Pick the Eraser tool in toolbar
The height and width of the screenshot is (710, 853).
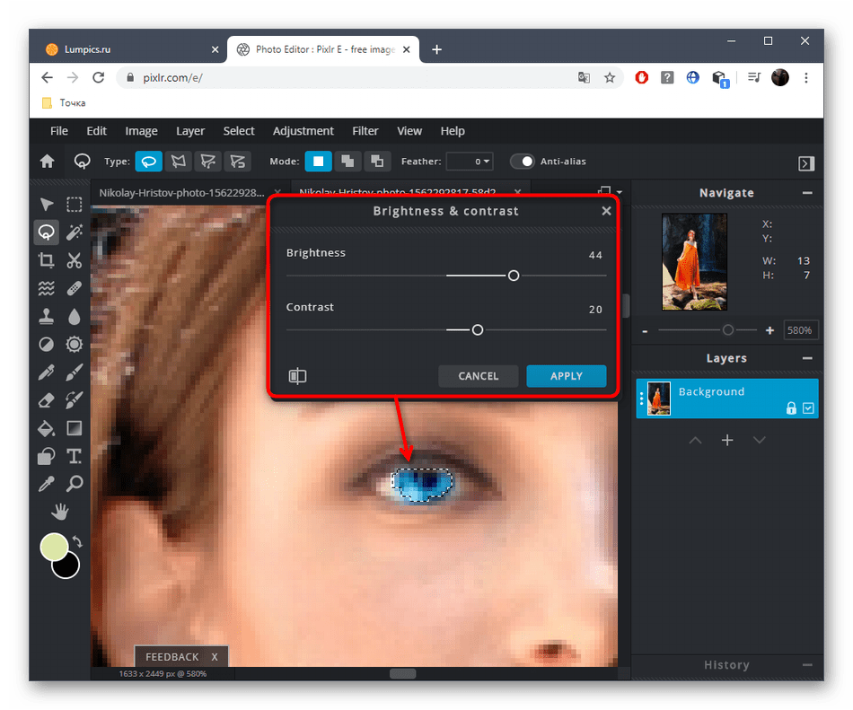click(x=46, y=400)
